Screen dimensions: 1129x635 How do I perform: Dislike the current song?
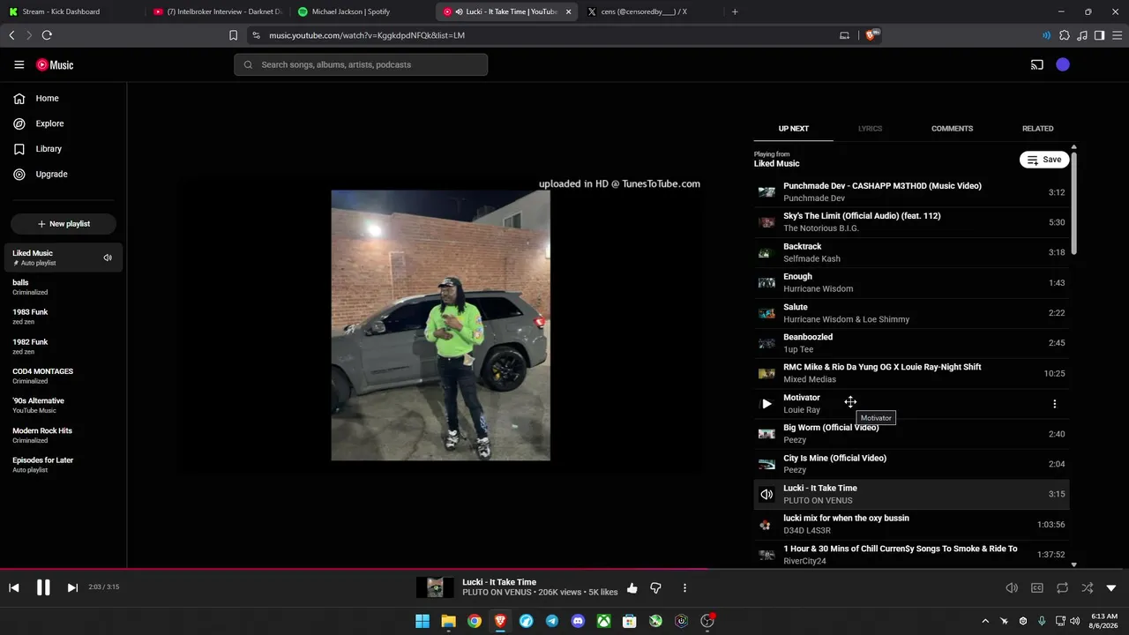[655, 588]
